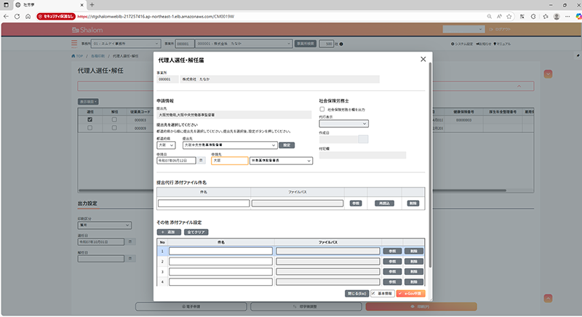Image resolution: width=582 pixels, height=317 pixels.
Task: Tick the 選任 checkbox in the second row
Action: point(90,127)
